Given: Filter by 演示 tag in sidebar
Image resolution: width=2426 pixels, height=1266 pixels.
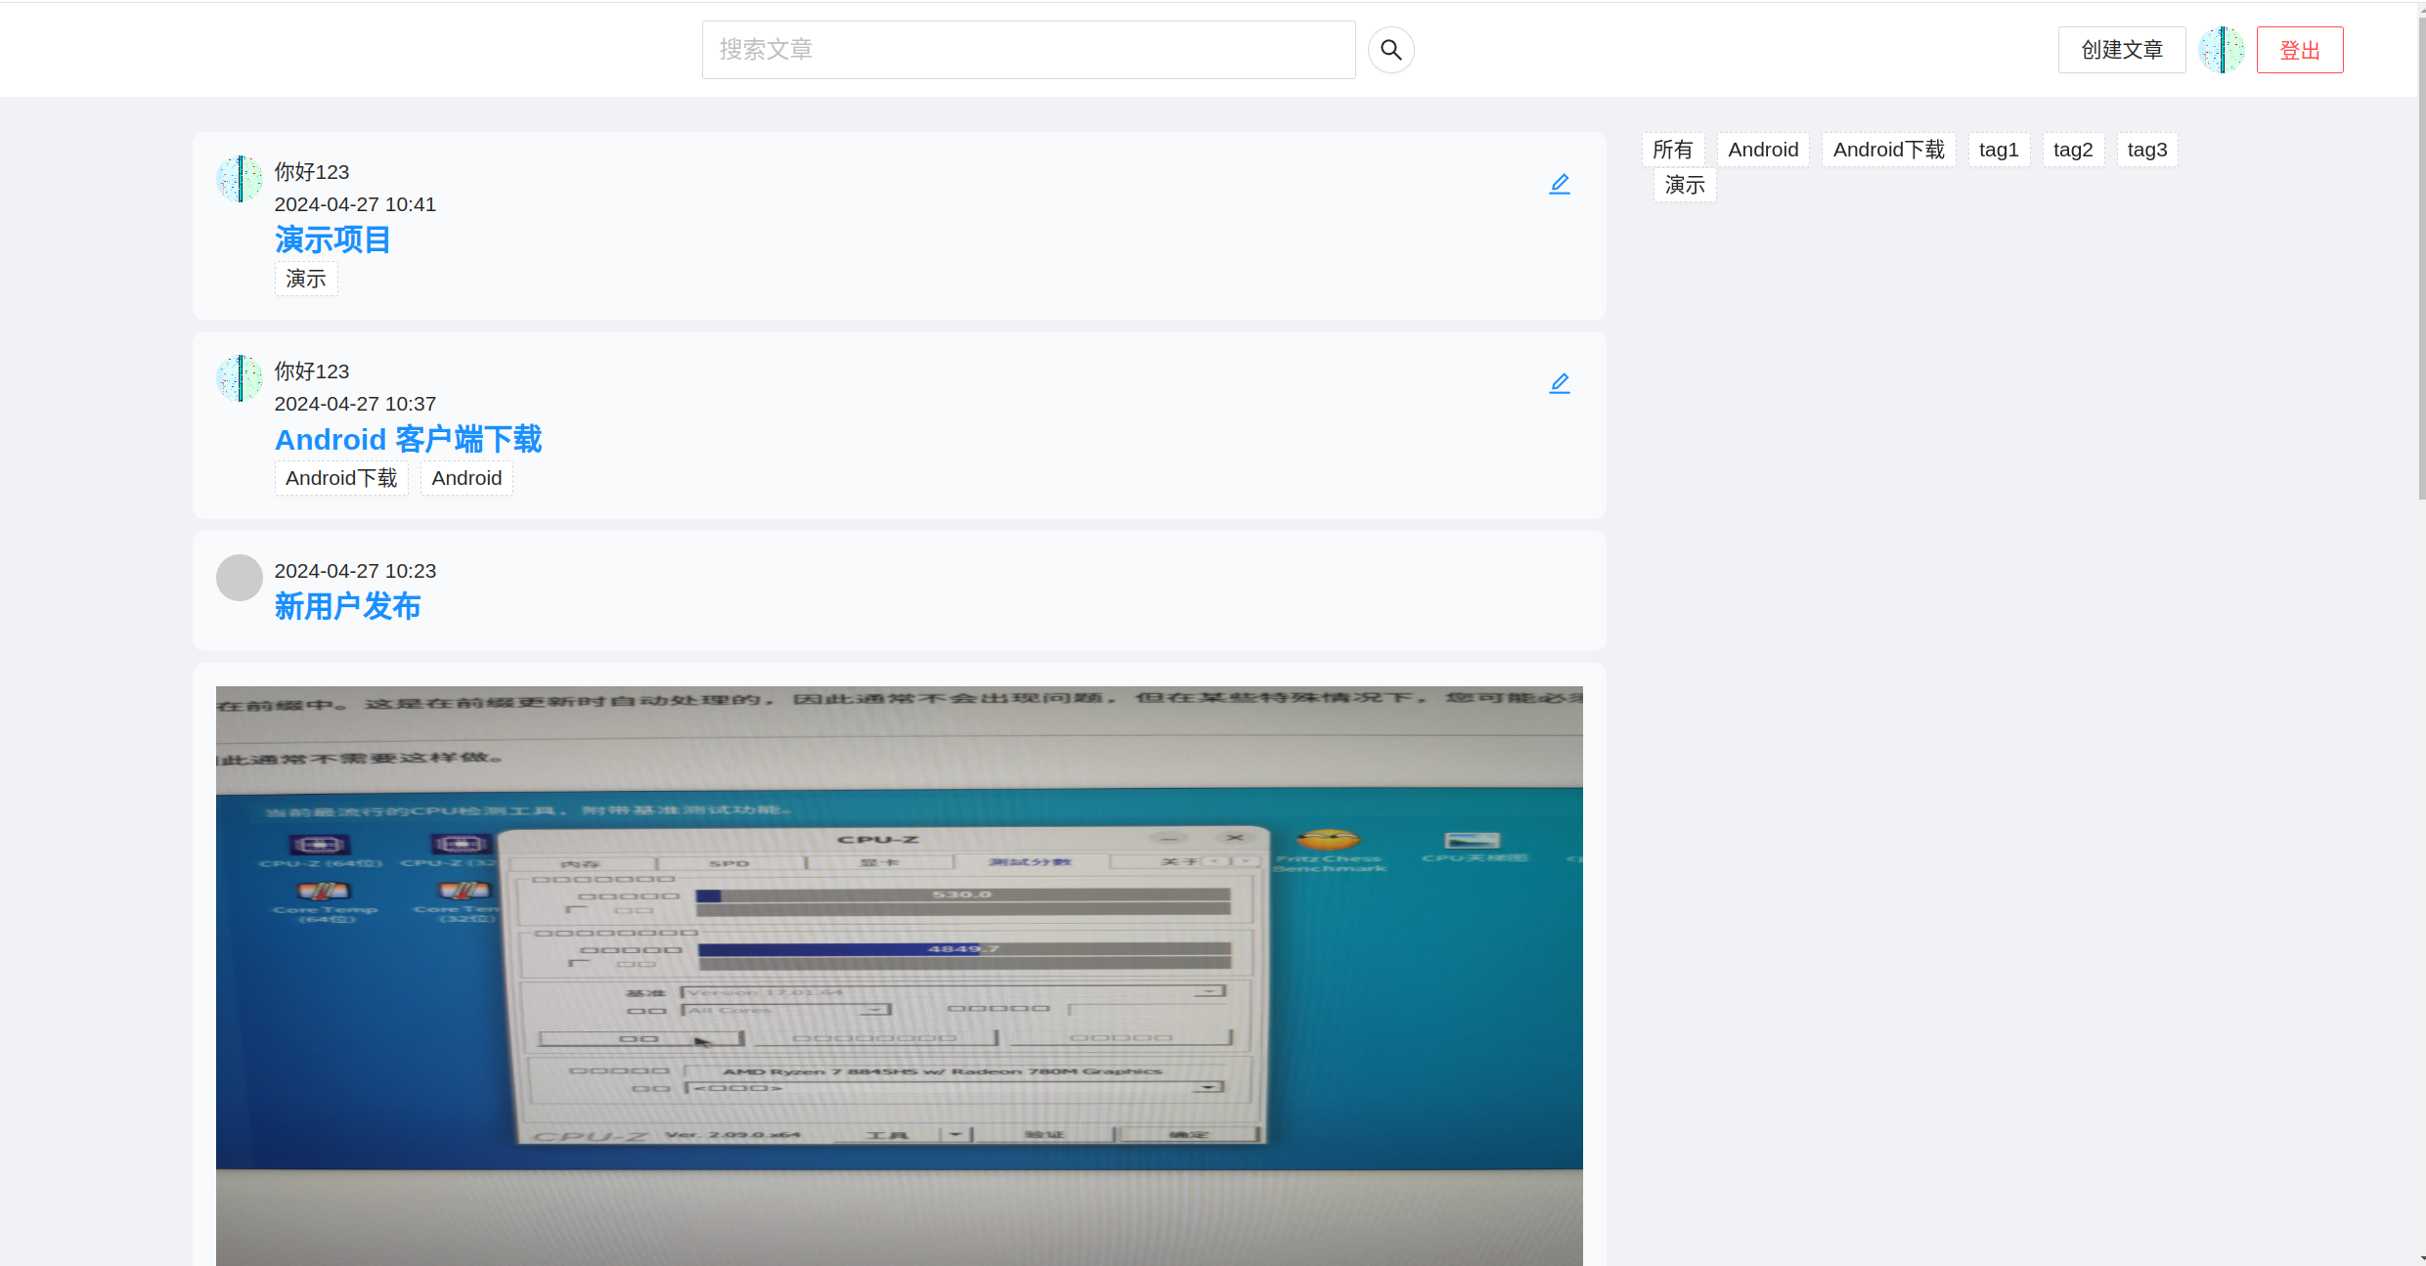Looking at the screenshot, I should click(1685, 185).
